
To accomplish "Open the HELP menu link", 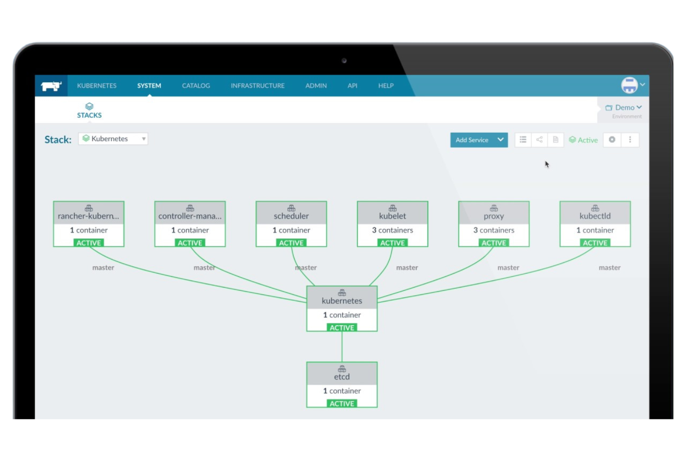I will click(386, 86).
